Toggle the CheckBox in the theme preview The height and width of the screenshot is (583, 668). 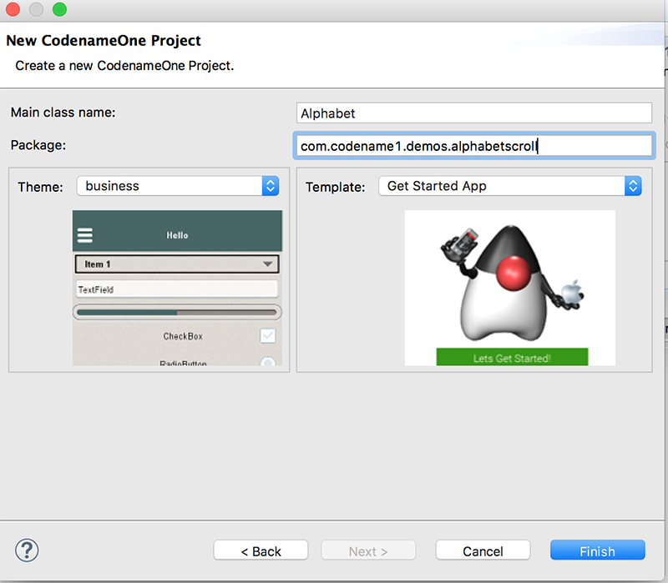pyautogui.click(x=268, y=335)
